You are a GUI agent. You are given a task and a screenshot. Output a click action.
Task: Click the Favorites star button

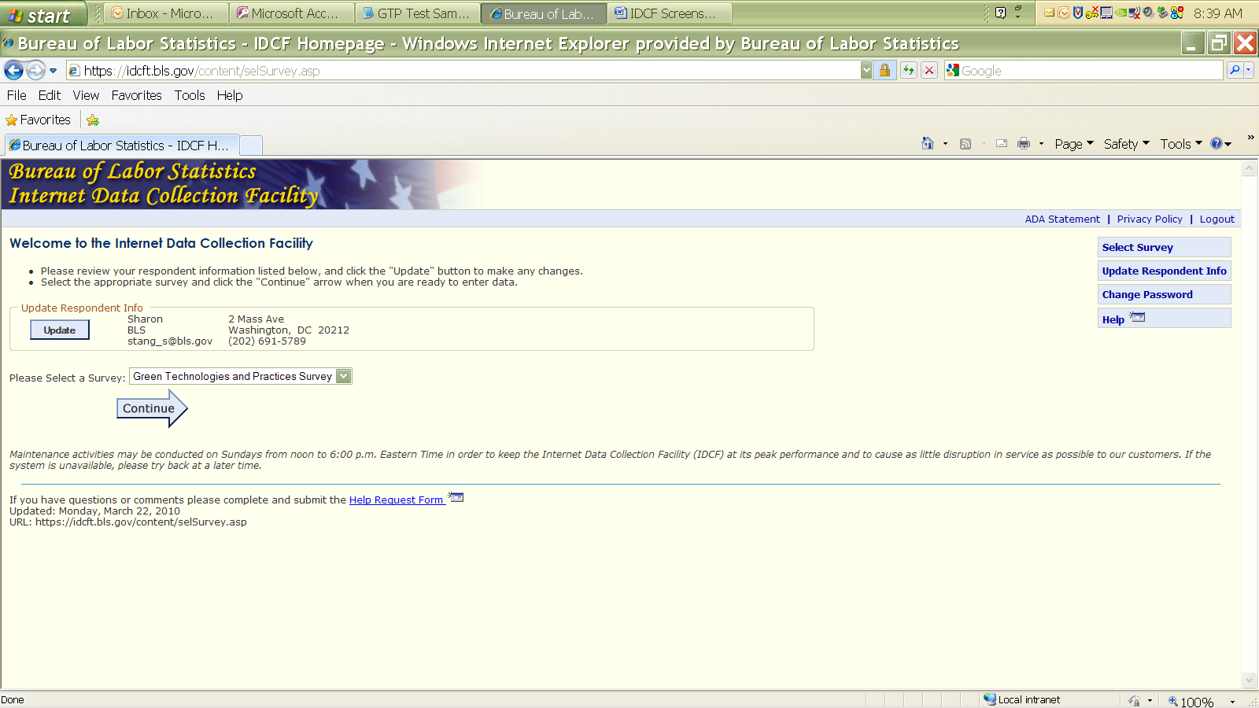(38, 120)
